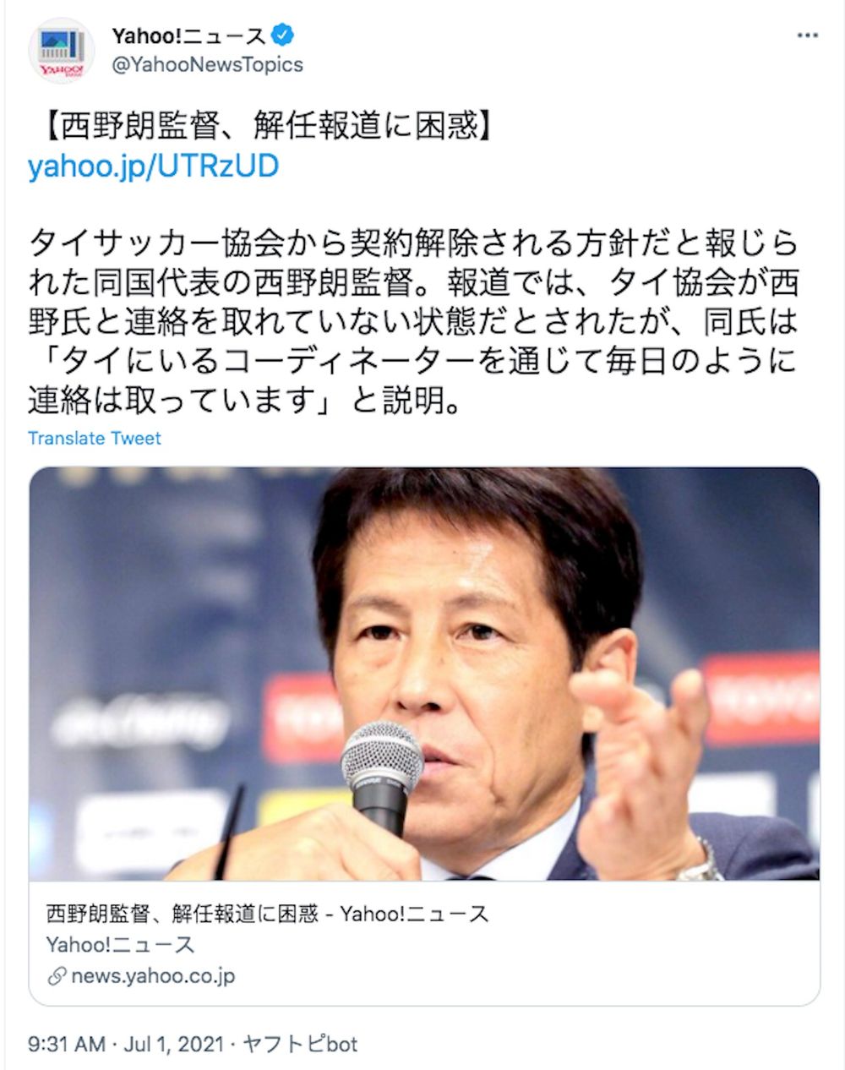845x1070 pixels.
Task: Open the article card preview photo
Action: [x=424, y=674]
